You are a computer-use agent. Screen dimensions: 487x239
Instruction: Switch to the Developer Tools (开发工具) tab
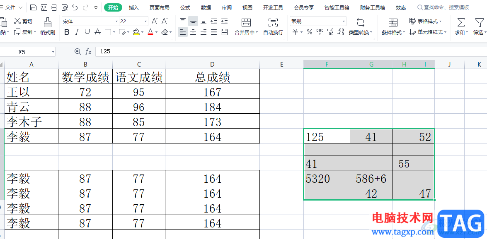[273, 7]
